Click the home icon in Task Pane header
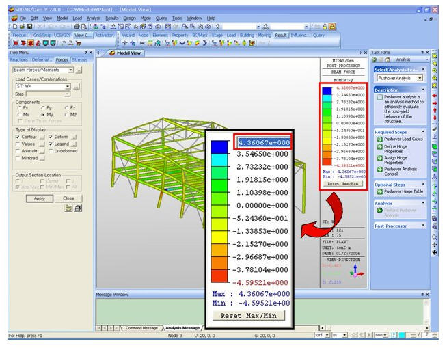447x350 pixels. click(x=388, y=59)
